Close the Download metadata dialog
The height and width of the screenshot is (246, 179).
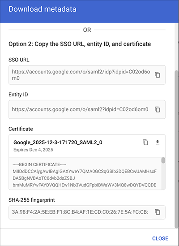click(x=160, y=238)
